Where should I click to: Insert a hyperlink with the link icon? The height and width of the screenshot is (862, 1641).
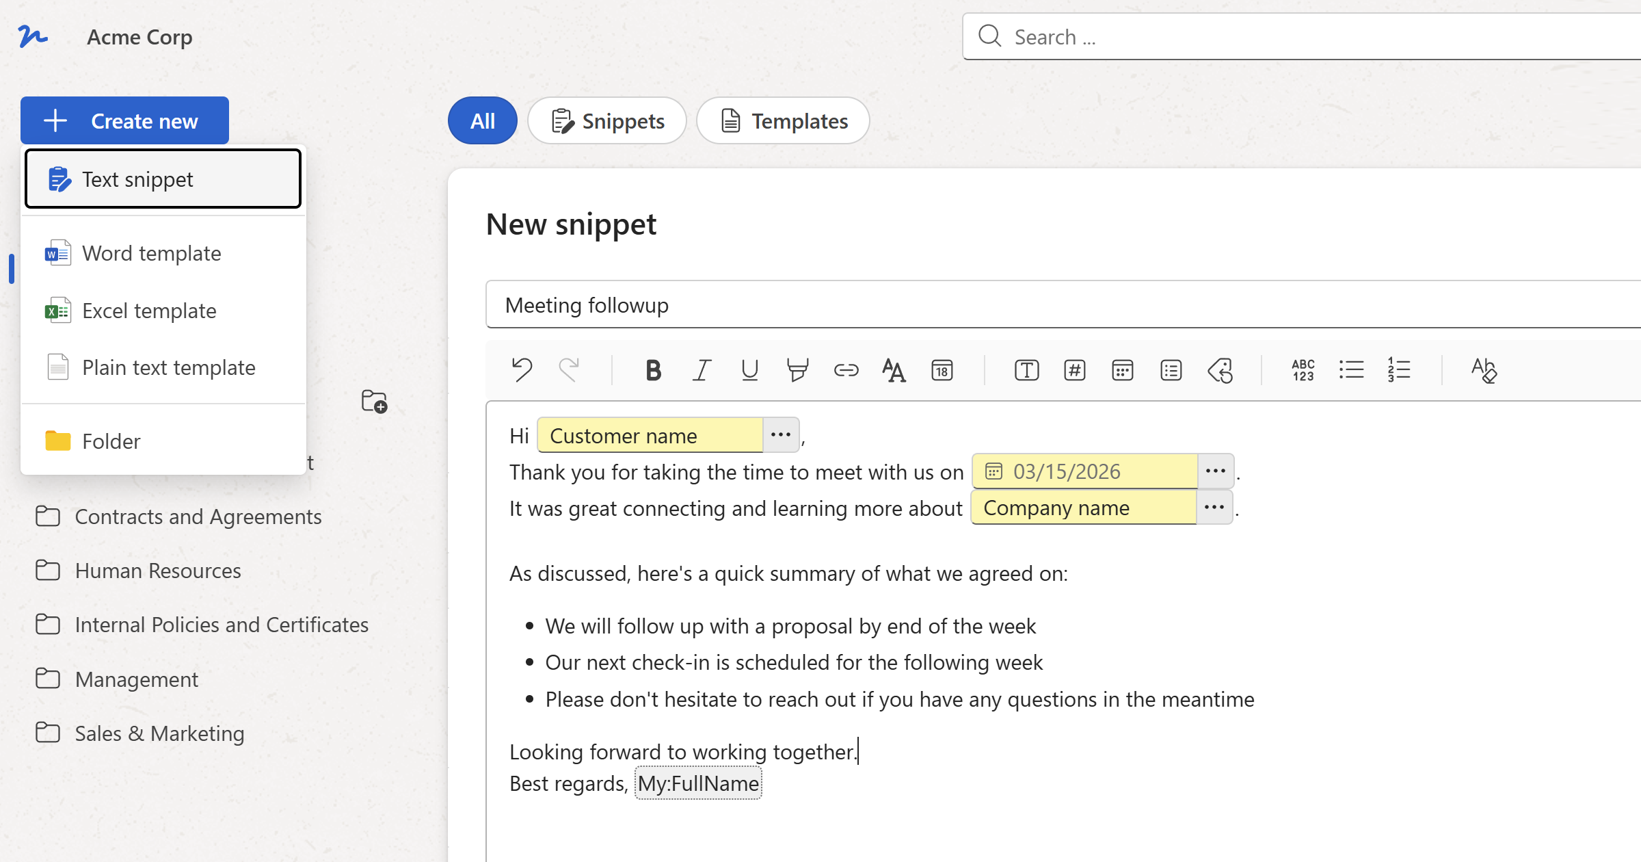click(x=846, y=370)
